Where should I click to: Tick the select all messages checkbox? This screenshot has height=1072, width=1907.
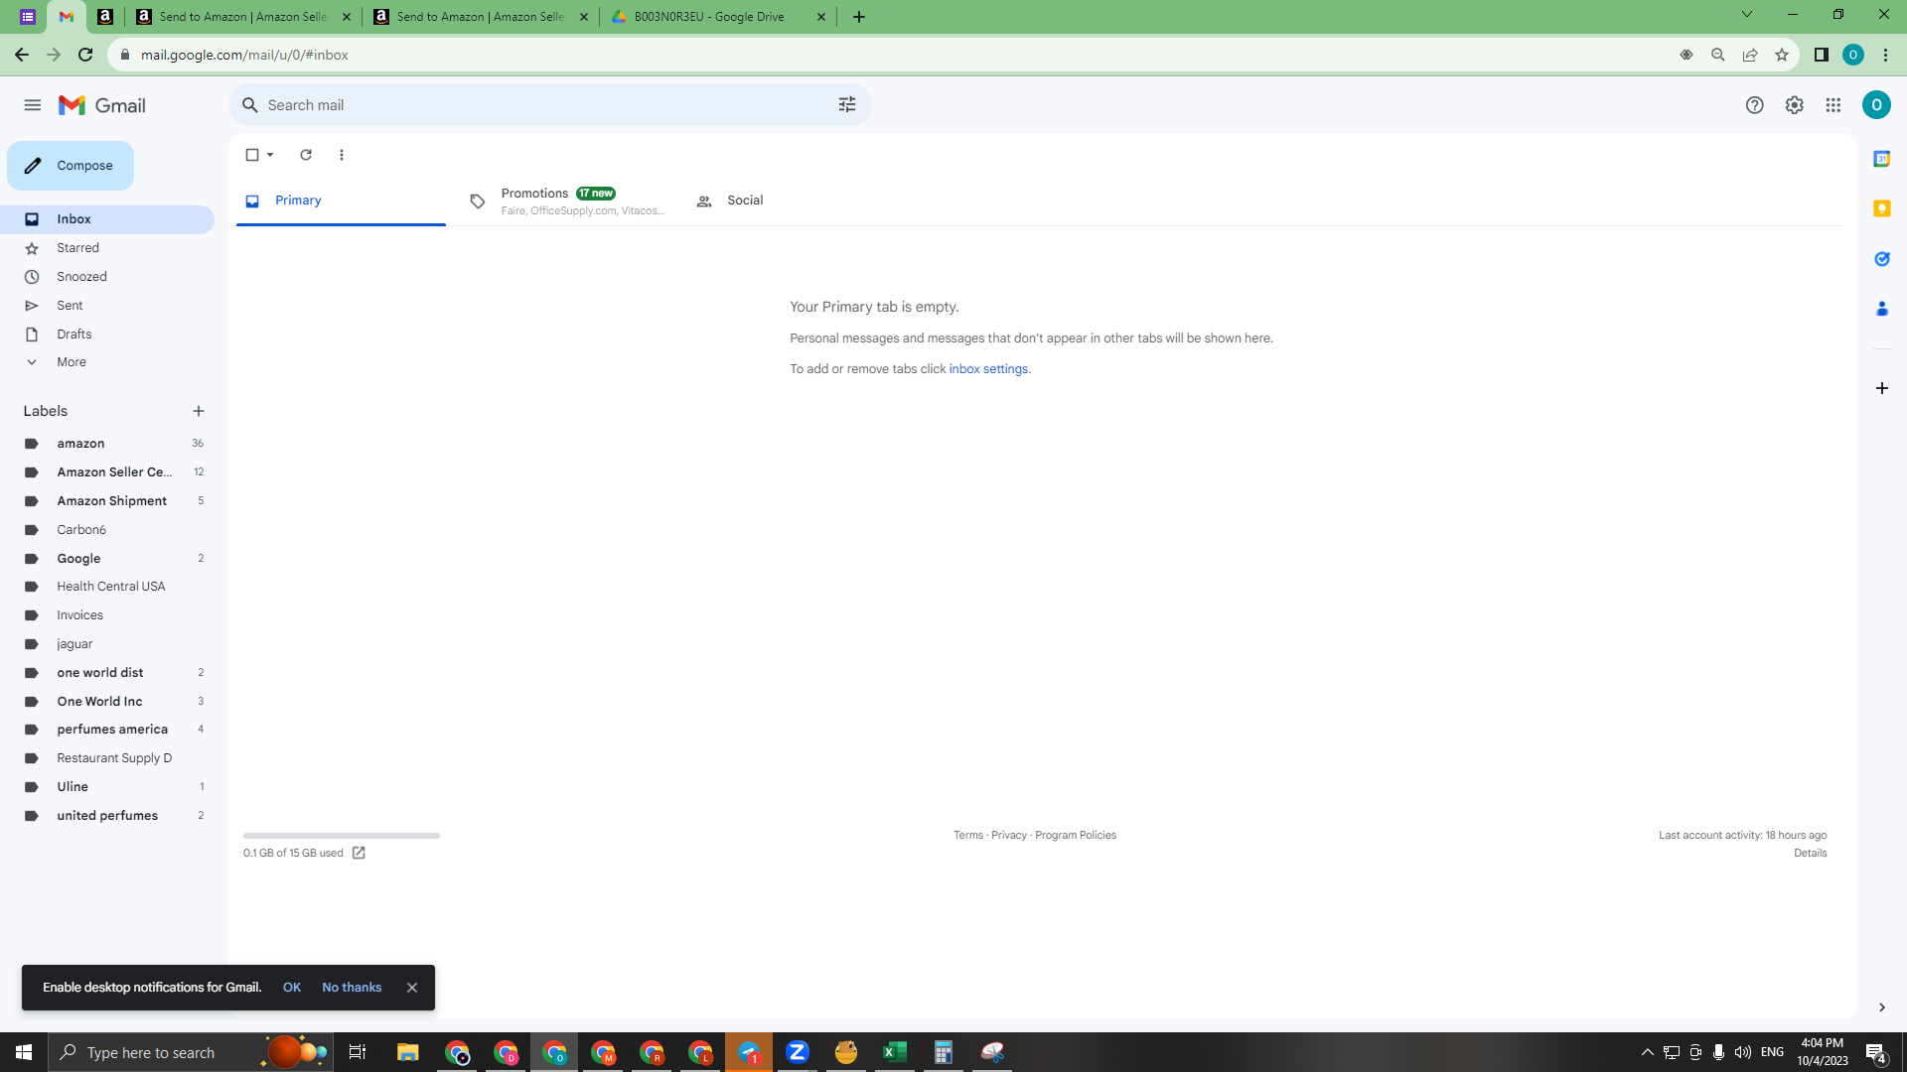[x=252, y=155]
